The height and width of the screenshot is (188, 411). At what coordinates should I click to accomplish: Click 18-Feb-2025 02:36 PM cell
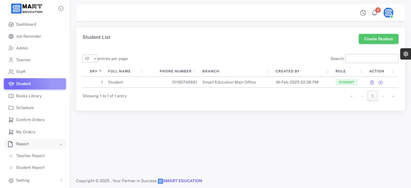point(297,82)
